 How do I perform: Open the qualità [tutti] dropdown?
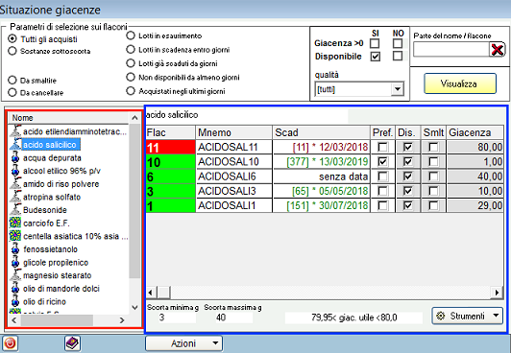pos(398,89)
